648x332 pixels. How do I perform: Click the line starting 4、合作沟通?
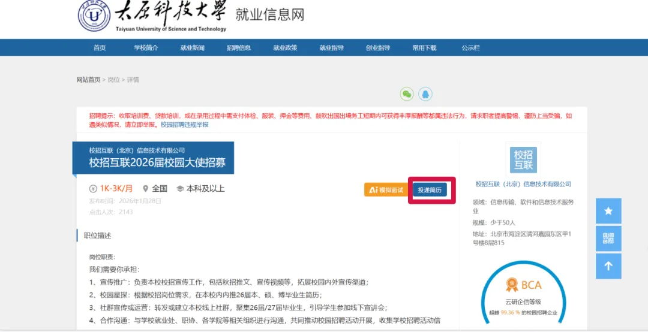[x=265, y=320]
